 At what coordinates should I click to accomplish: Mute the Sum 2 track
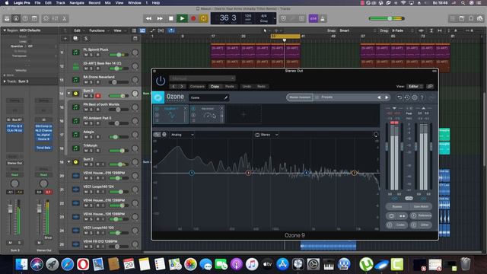point(86,164)
